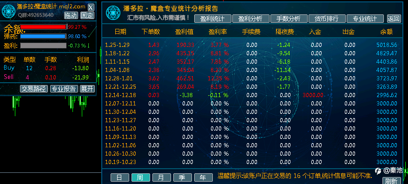Click the 刷新 refresh button
The image size is (408, 184).
tap(391, 181)
